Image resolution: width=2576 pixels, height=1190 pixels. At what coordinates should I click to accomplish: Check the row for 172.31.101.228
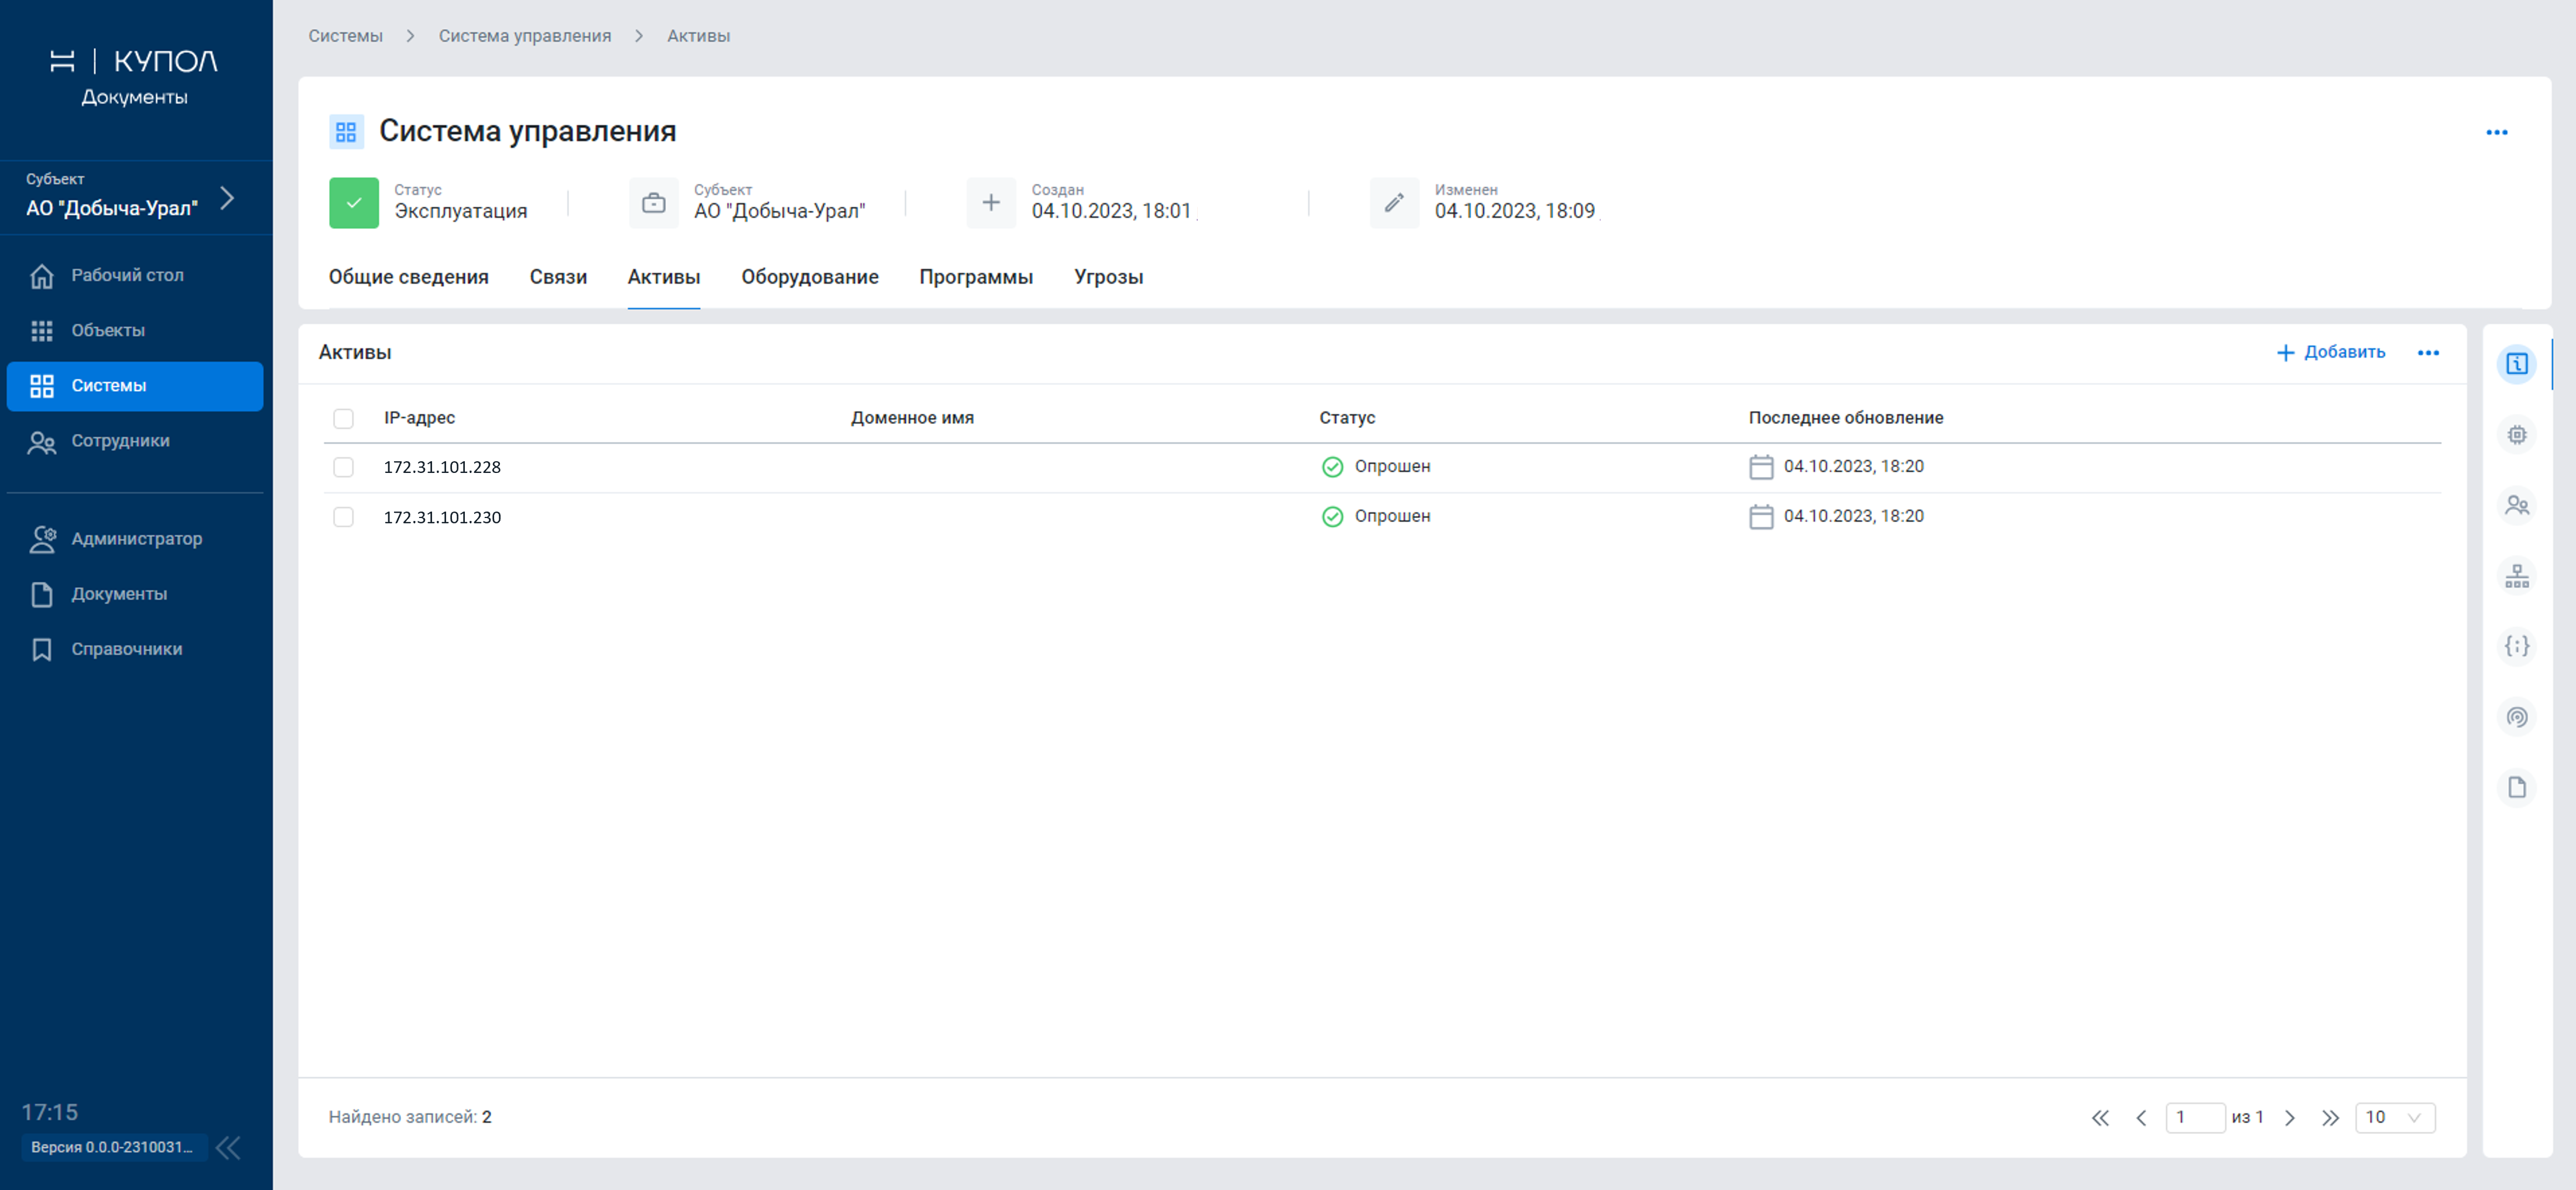click(x=343, y=467)
